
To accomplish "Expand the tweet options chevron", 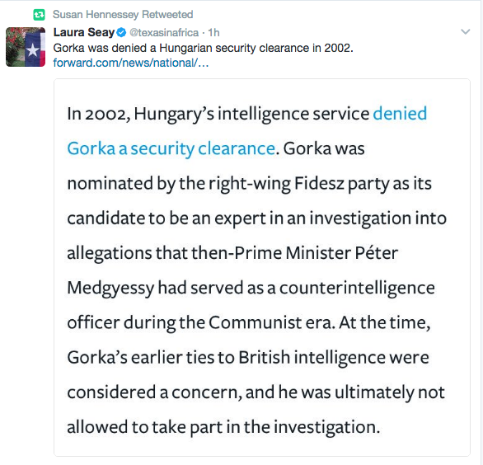I will click(465, 31).
